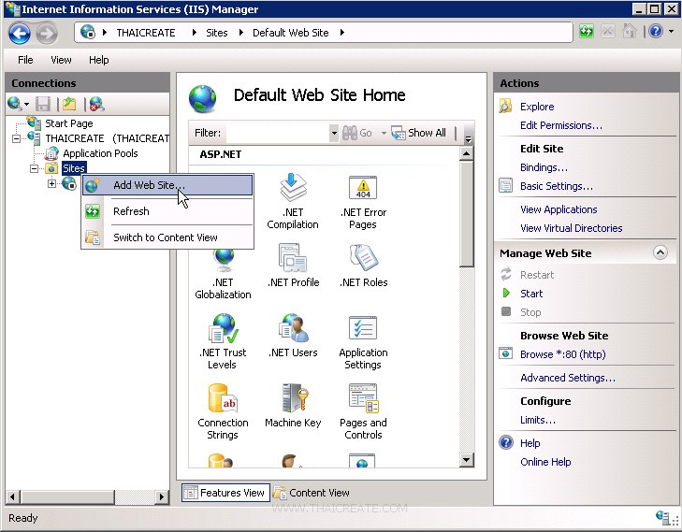The image size is (682, 532).
Task: Click the Delete connection icon
Action: point(96,105)
